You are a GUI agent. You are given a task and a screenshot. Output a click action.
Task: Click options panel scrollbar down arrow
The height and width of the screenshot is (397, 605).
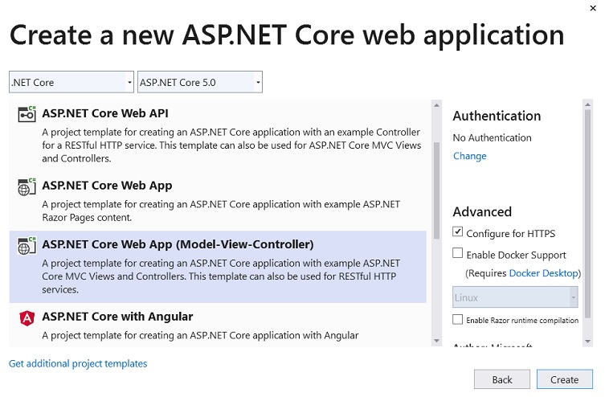click(x=587, y=342)
